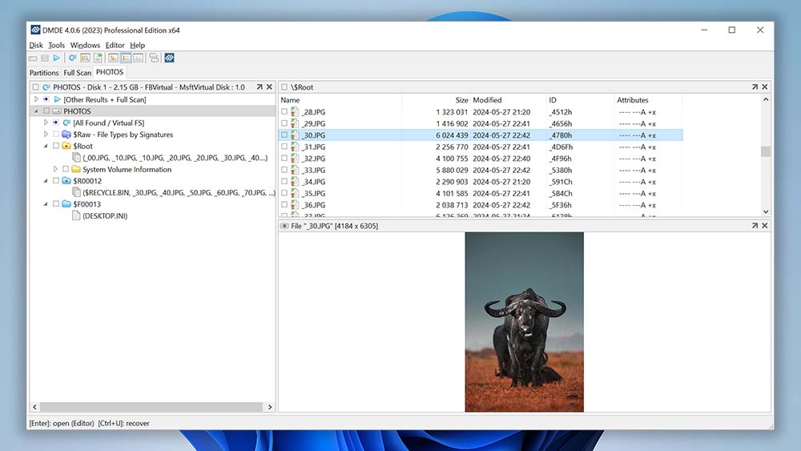Switch to the Partitions tab
The width and height of the screenshot is (801, 451).
44,73
